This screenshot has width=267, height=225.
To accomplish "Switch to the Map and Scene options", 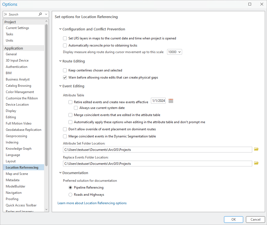I will pos(17,174).
